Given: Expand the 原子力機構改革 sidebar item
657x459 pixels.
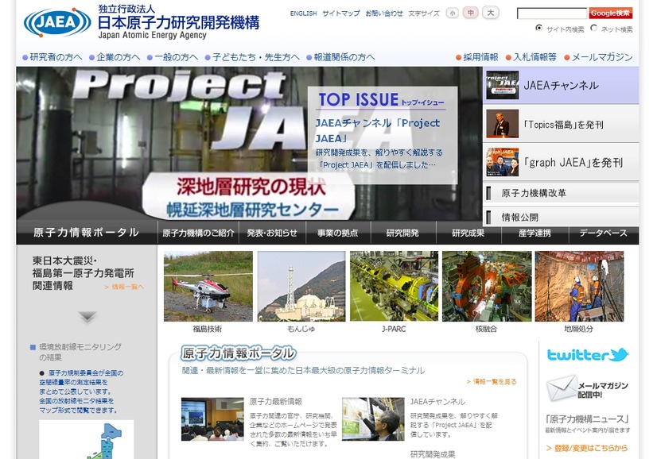Looking at the screenshot, I should pyautogui.click(x=561, y=193).
